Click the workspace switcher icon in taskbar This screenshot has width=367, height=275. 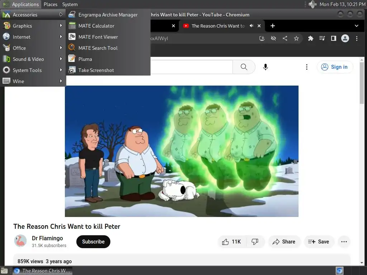tap(339, 271)
